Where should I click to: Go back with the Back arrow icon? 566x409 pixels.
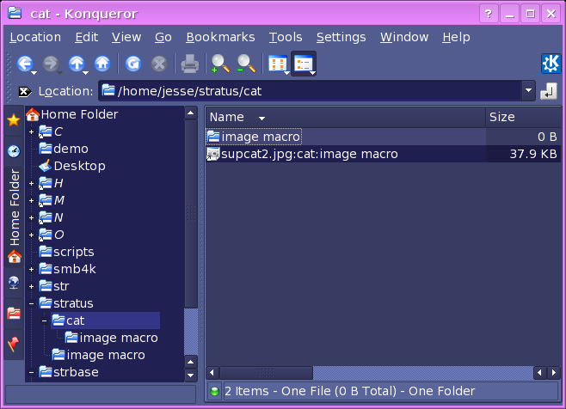pos(25,64)
